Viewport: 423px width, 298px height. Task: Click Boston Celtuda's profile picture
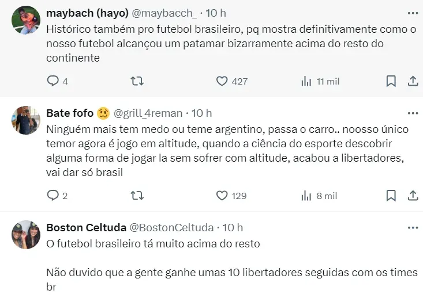[x=26, y=235]
